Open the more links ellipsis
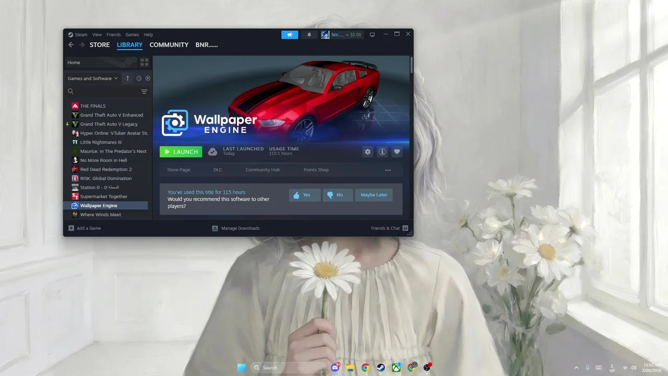 (388, 170)
